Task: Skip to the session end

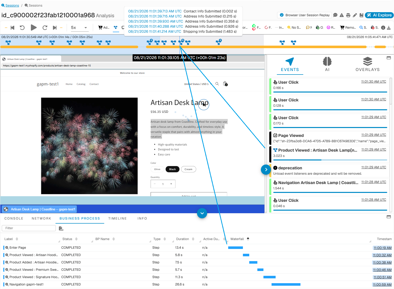Action: [x=55, y=28]
